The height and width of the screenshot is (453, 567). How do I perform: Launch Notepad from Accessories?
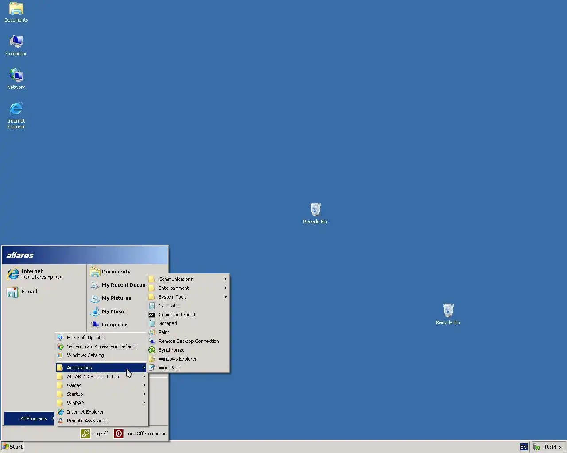pos(188,323)
